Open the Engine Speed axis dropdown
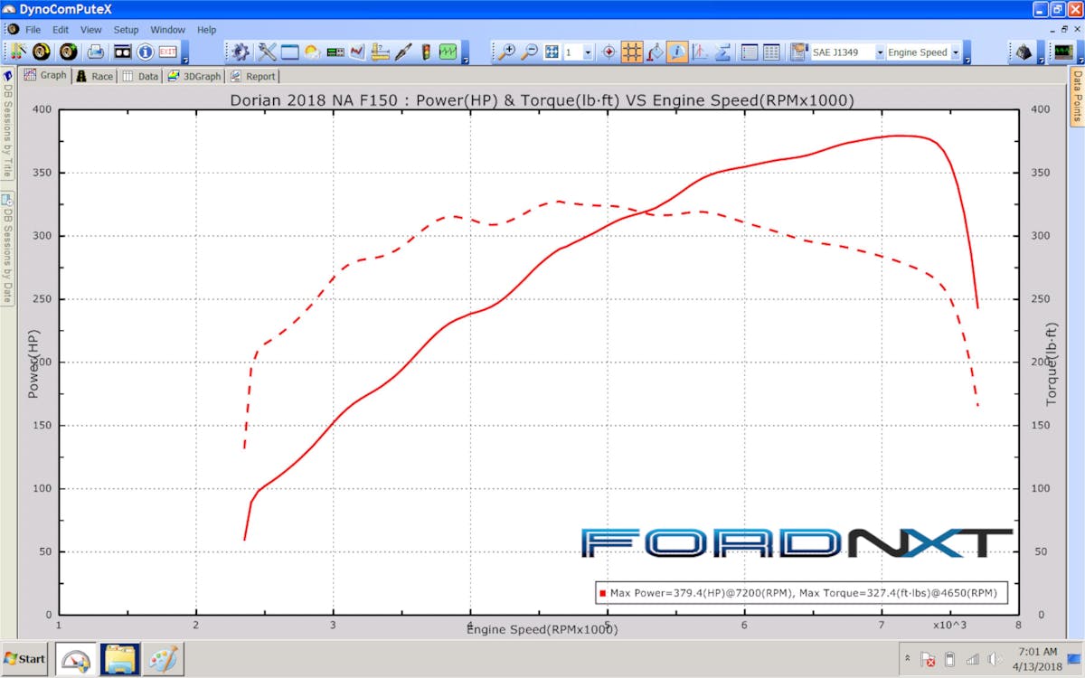This screenshot has width=1085, height=678. tap(956, 52)
